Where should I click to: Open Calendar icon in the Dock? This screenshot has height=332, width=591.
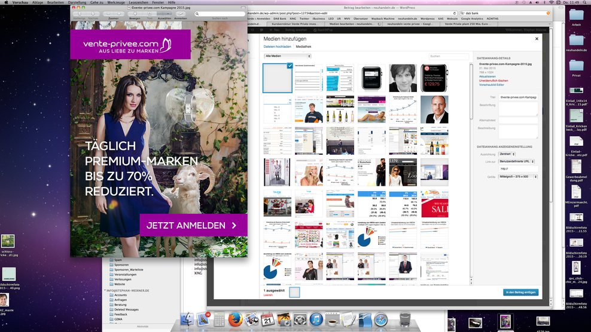(267, 319)
